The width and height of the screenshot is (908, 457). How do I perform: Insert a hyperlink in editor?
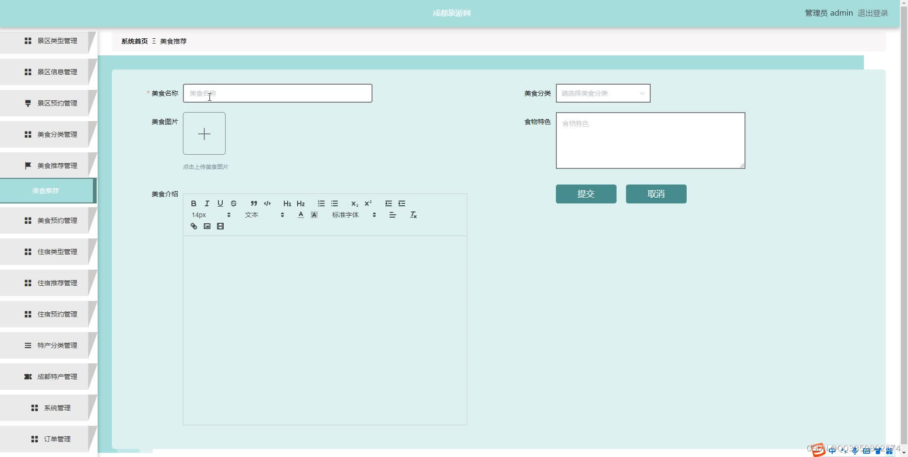pos(193,226)
